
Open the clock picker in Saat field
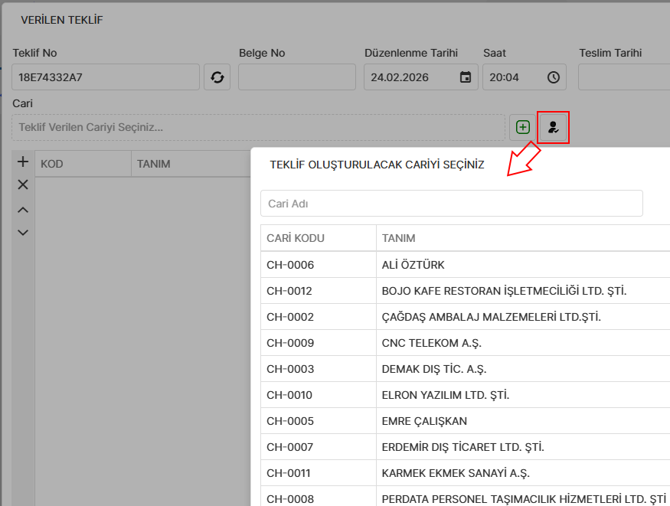pyautogui.click(x=553, y=77)
